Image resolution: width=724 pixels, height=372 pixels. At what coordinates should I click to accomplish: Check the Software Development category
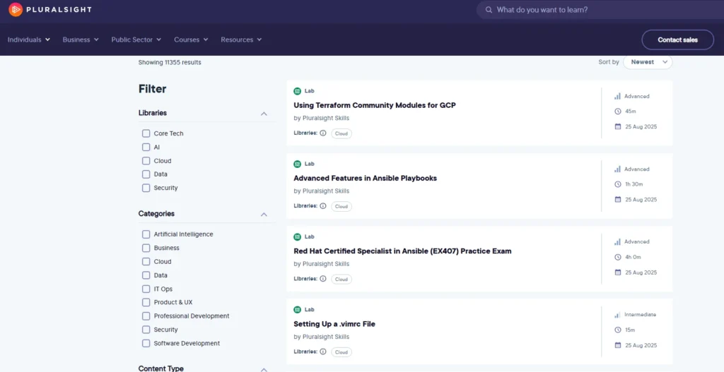pyautogui.click(x=146, y=344)
